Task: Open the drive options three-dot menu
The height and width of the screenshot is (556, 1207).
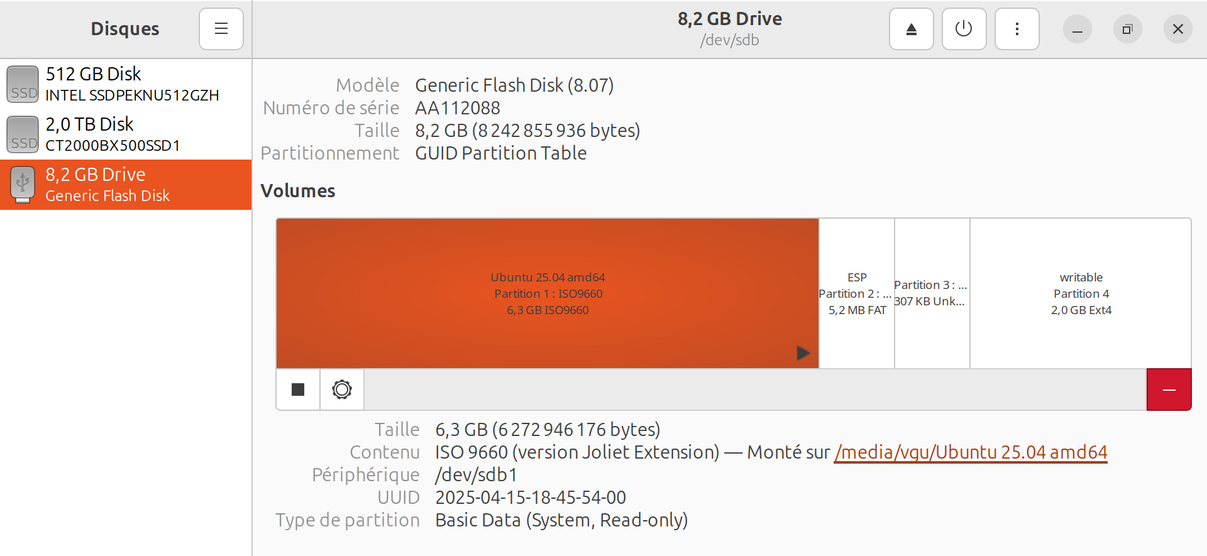Action: point(1017,29)
